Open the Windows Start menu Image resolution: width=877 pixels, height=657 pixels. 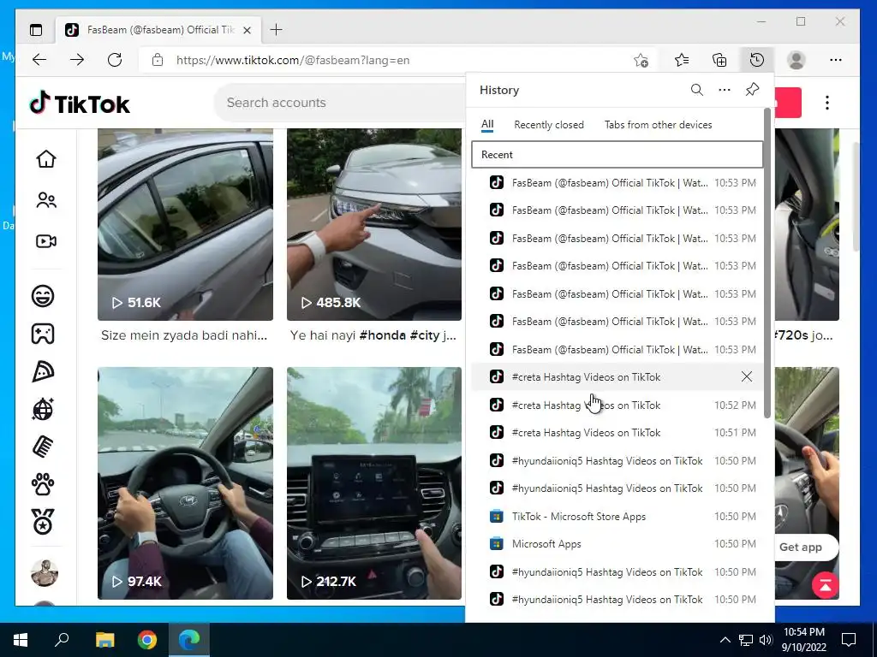pos(21,640)
